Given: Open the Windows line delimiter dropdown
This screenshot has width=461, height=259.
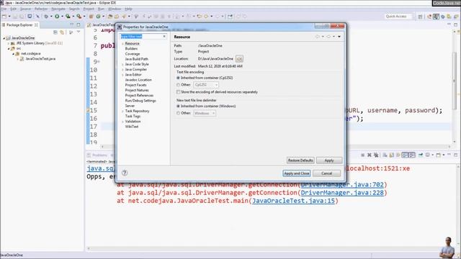Looking at the screenshot, I should point(205,113).
